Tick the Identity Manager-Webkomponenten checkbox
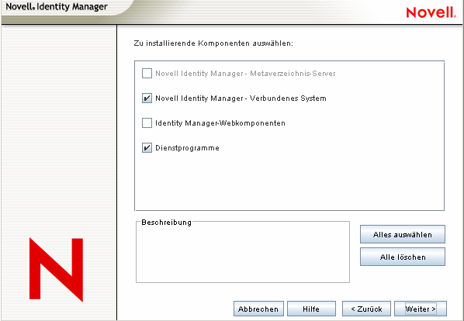Screen dimensions: 464x321 click(x=147, y=123)
